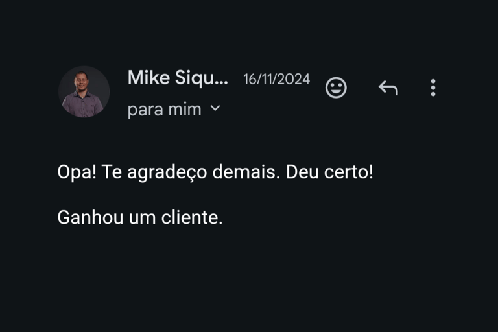Click the word 'demais' in the message
498x332 pixels.
(244, 172)
